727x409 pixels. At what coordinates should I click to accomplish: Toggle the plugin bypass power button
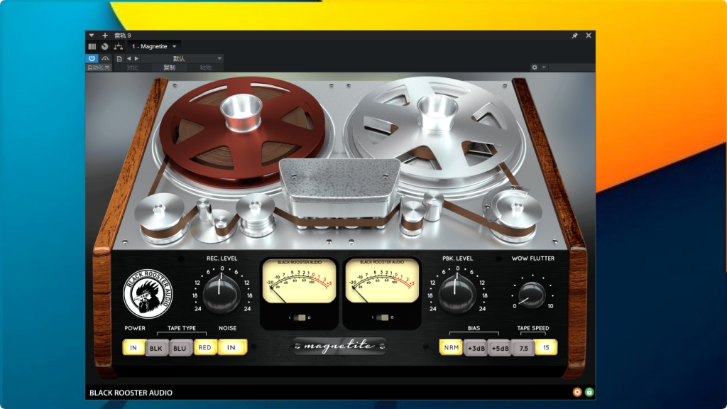(92, 58)
